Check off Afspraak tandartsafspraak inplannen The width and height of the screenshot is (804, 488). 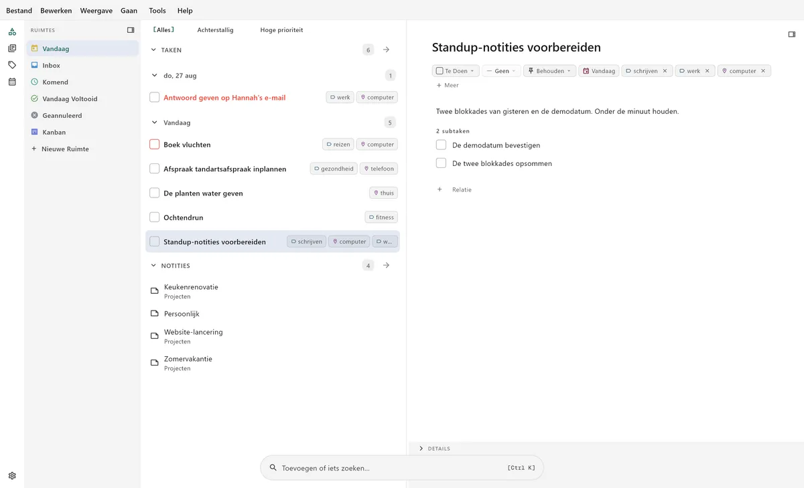[155, 169]
